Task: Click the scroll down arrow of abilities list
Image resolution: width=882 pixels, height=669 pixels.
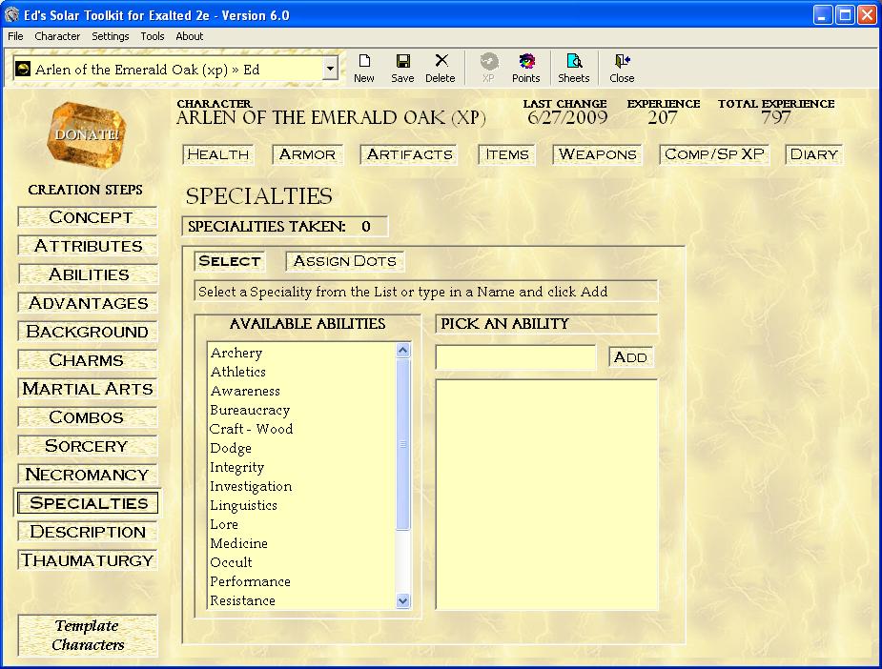Action: point(402,601)
